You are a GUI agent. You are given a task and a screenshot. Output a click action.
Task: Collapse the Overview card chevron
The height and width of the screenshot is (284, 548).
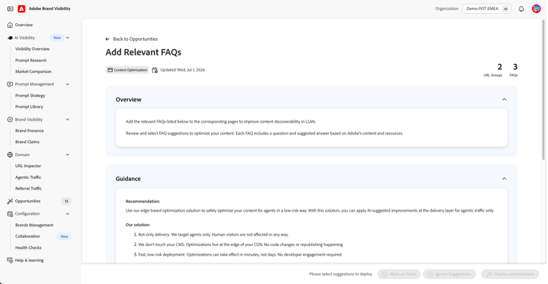coord(504,99)
